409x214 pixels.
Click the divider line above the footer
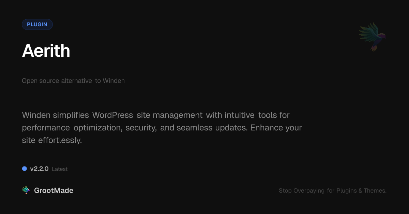click(204, 180)
